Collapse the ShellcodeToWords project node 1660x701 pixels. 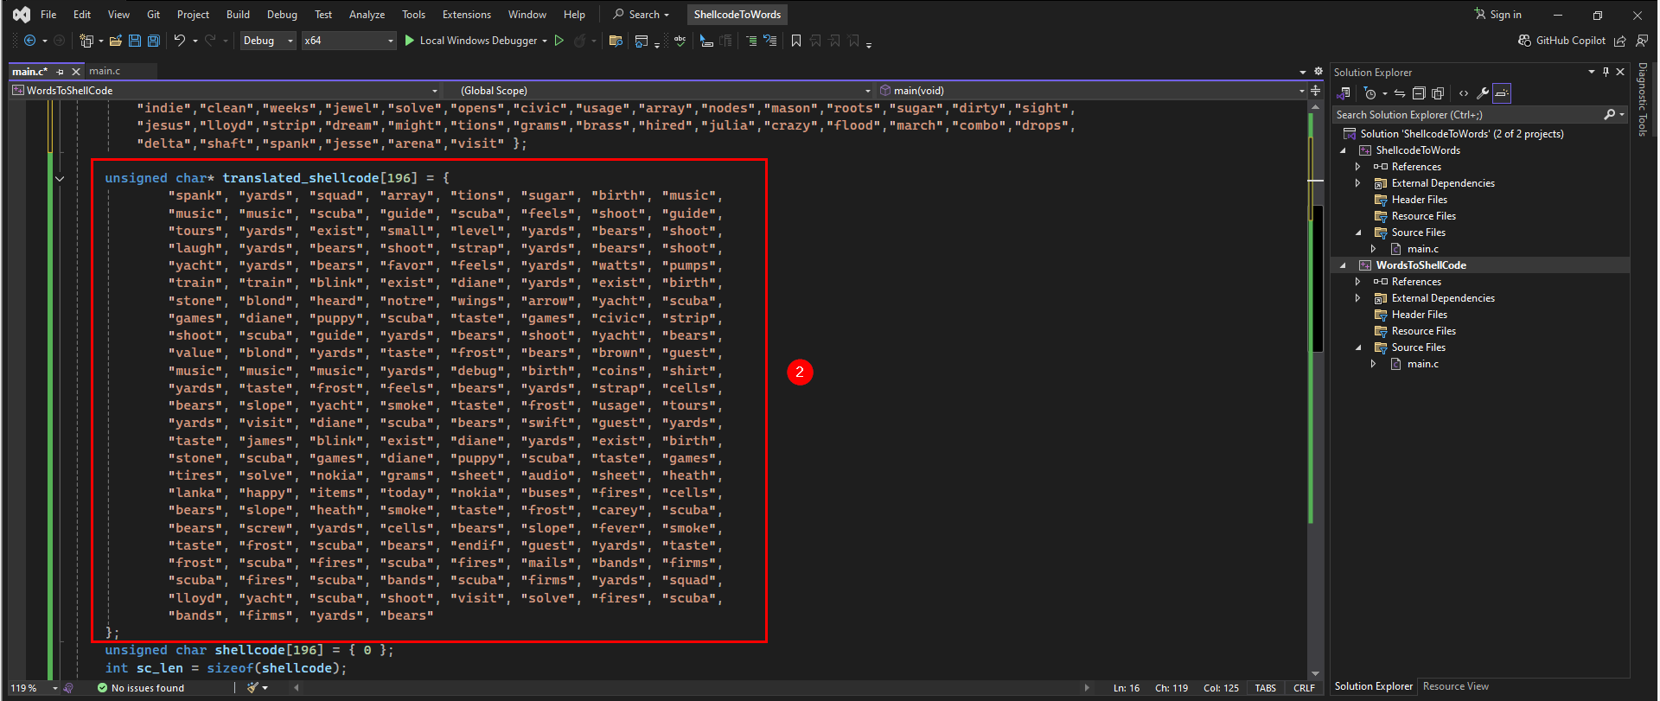pos(1344,150)
